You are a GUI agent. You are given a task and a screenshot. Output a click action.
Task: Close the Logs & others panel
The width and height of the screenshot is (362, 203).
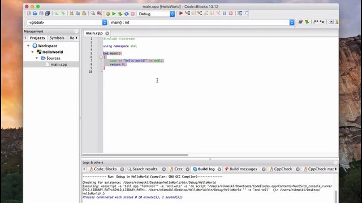[x=335, y=162]
